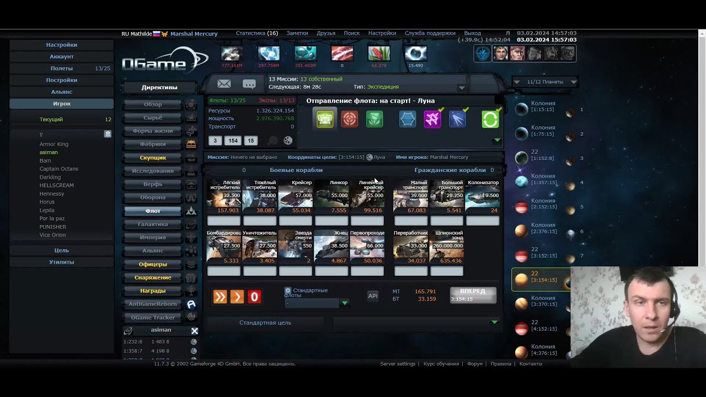Viewport: 706px width, 397px height.
Task: Expand the Настройки sidebar section
Action: coord(62,45)
